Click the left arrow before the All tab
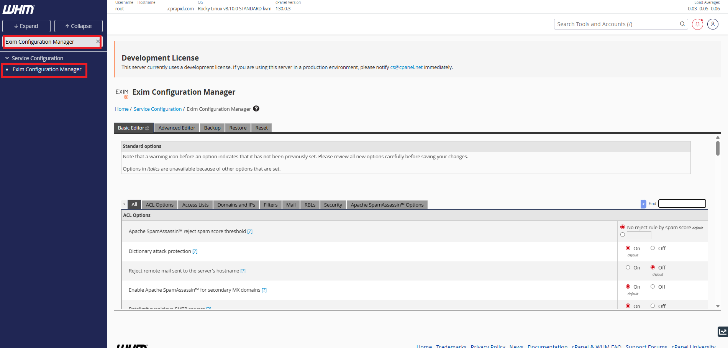 (124, 204)
